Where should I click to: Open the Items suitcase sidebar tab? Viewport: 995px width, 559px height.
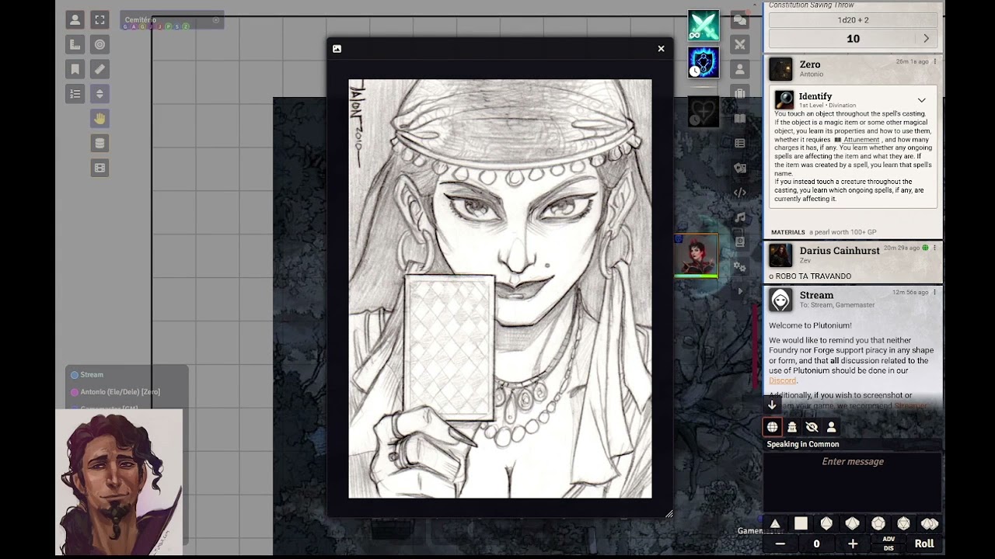pos(740,94)
